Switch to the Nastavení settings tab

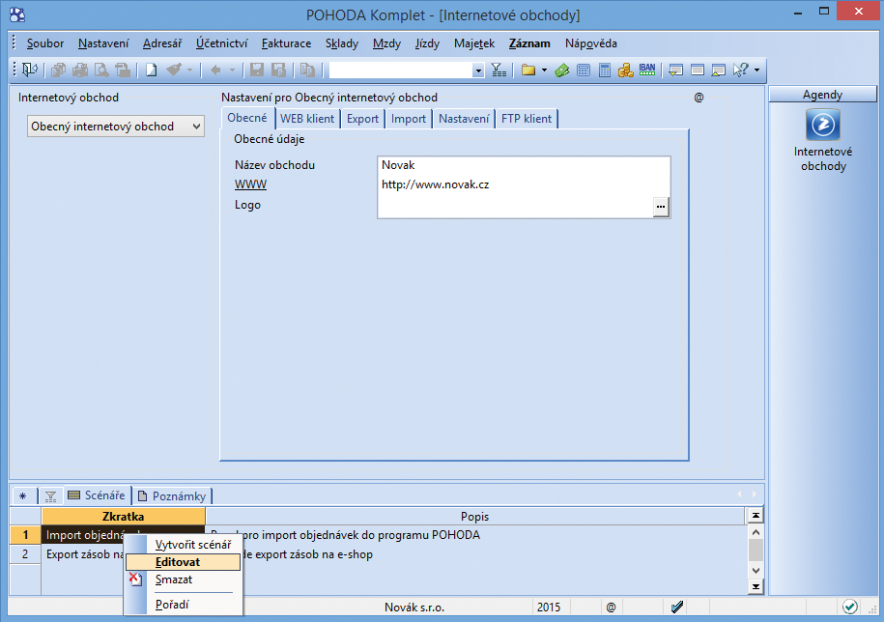464,118
